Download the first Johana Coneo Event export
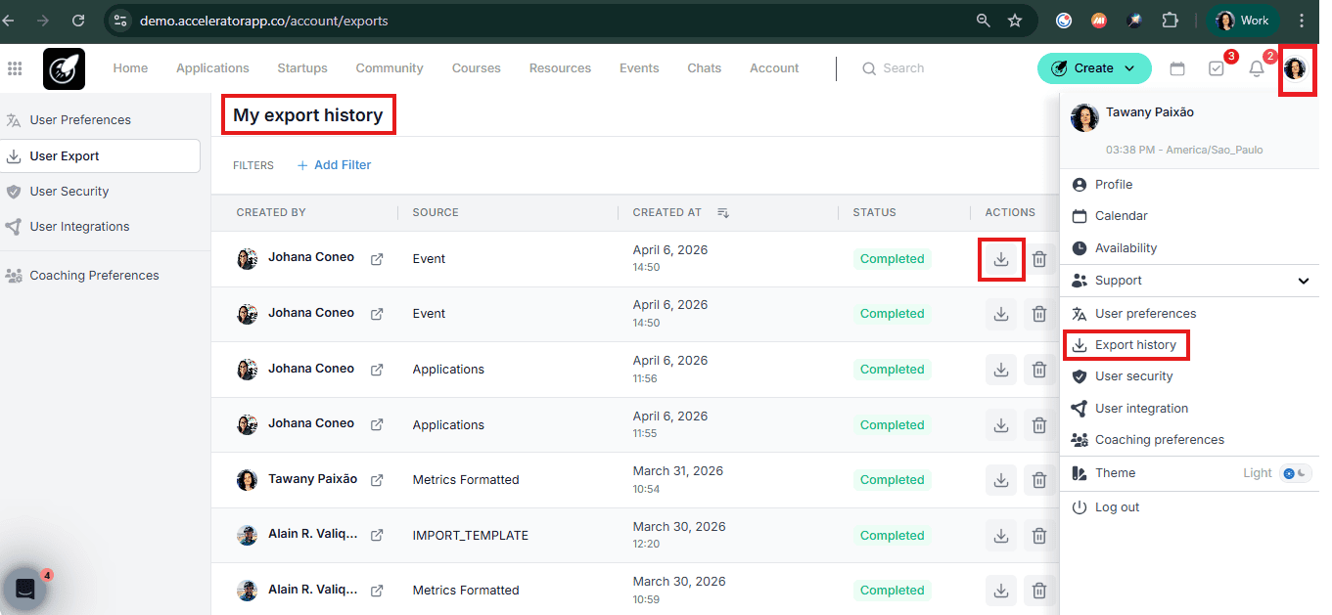 point(1001,259)
